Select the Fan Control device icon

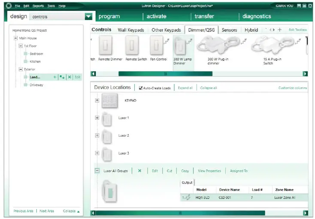(157, 45)
